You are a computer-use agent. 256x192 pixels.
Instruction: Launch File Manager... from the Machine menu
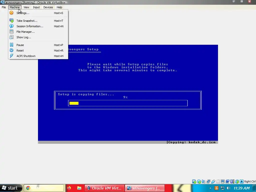(x=38, y=32)
